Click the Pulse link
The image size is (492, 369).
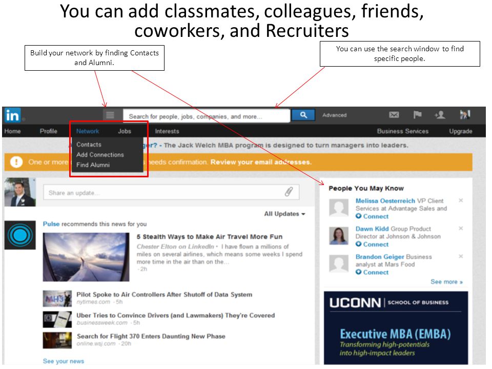[51, 224]
